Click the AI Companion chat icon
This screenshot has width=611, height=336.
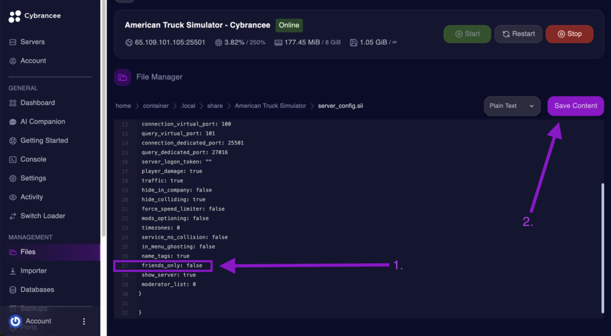click(13, 122)
